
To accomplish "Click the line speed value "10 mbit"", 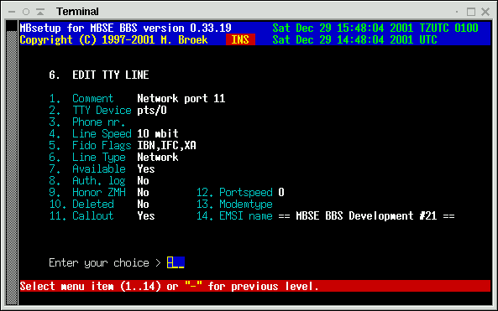I will tap(158, 134).
